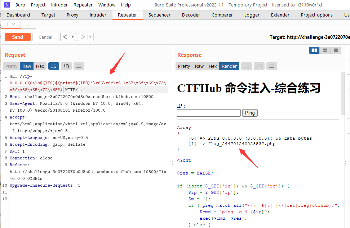This screenshot has width=350, height=228.
Task: Switch to the Logger tab
Action: click(x=252, y=15)
